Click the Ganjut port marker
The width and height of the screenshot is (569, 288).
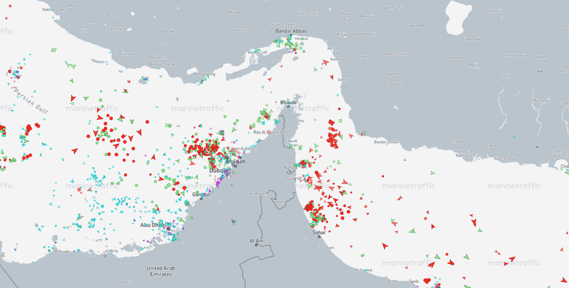point(202,199)
